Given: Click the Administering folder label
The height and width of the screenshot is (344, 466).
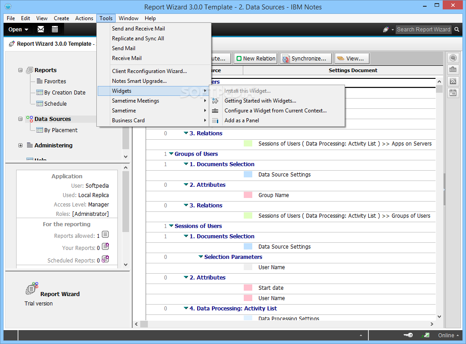Looking at the screenshot, I should pos(53,145).
